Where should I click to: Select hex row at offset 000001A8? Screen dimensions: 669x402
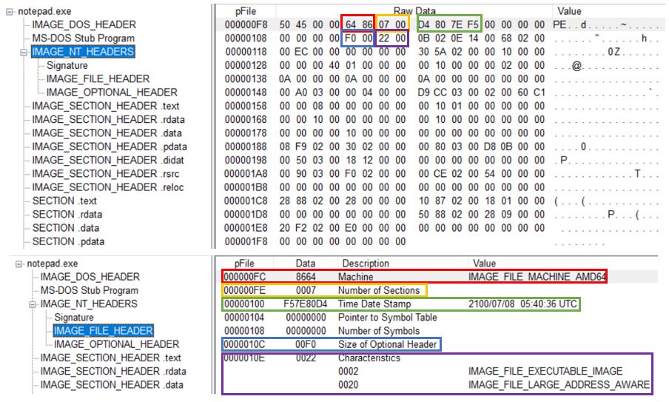[x=440, y=174]
